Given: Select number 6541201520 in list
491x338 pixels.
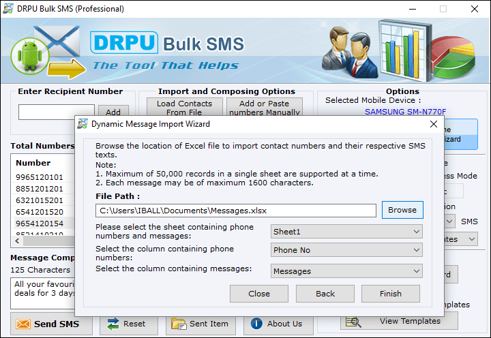Looking at the screenshot, I should (40, 212).
